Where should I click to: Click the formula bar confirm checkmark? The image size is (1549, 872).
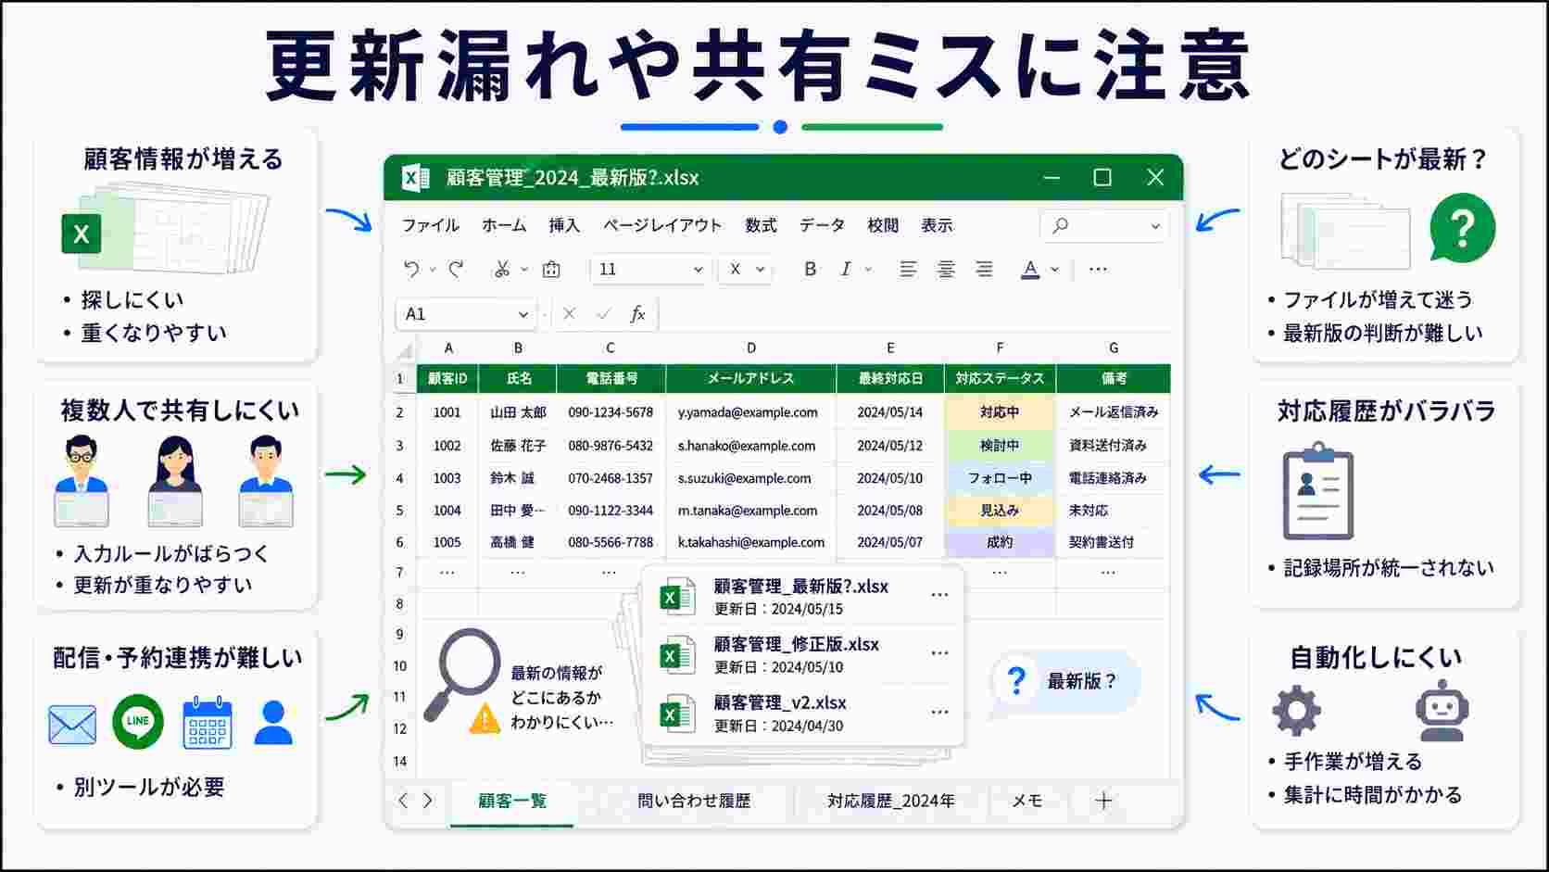[604, 314]
